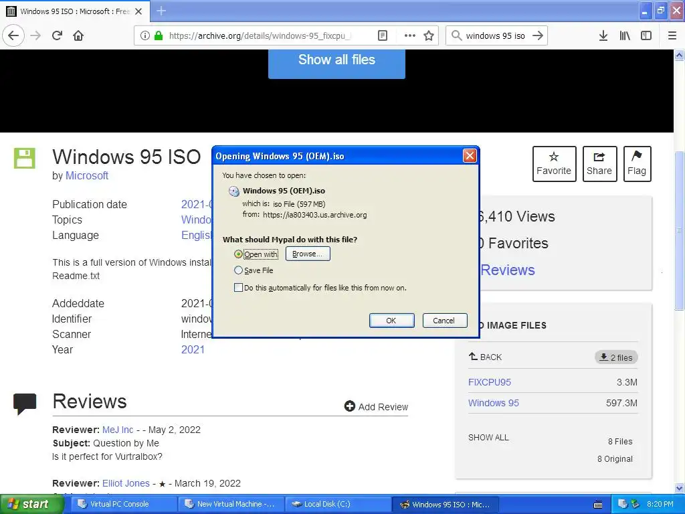The width and height of the screenshot is (685, 514).
Task: Click the Share button
Action: tap(599, 163)
